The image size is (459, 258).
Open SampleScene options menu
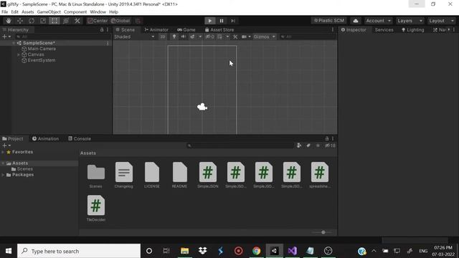click(108, 43)
